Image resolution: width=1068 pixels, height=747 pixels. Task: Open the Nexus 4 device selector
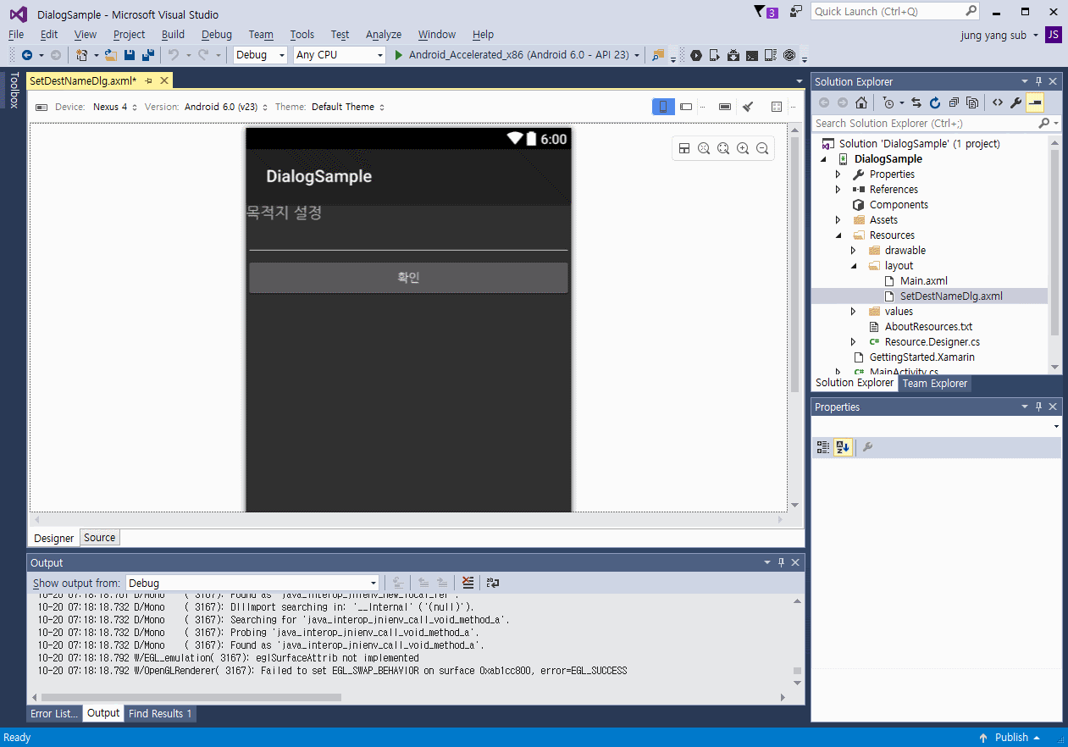coord(115,107)
